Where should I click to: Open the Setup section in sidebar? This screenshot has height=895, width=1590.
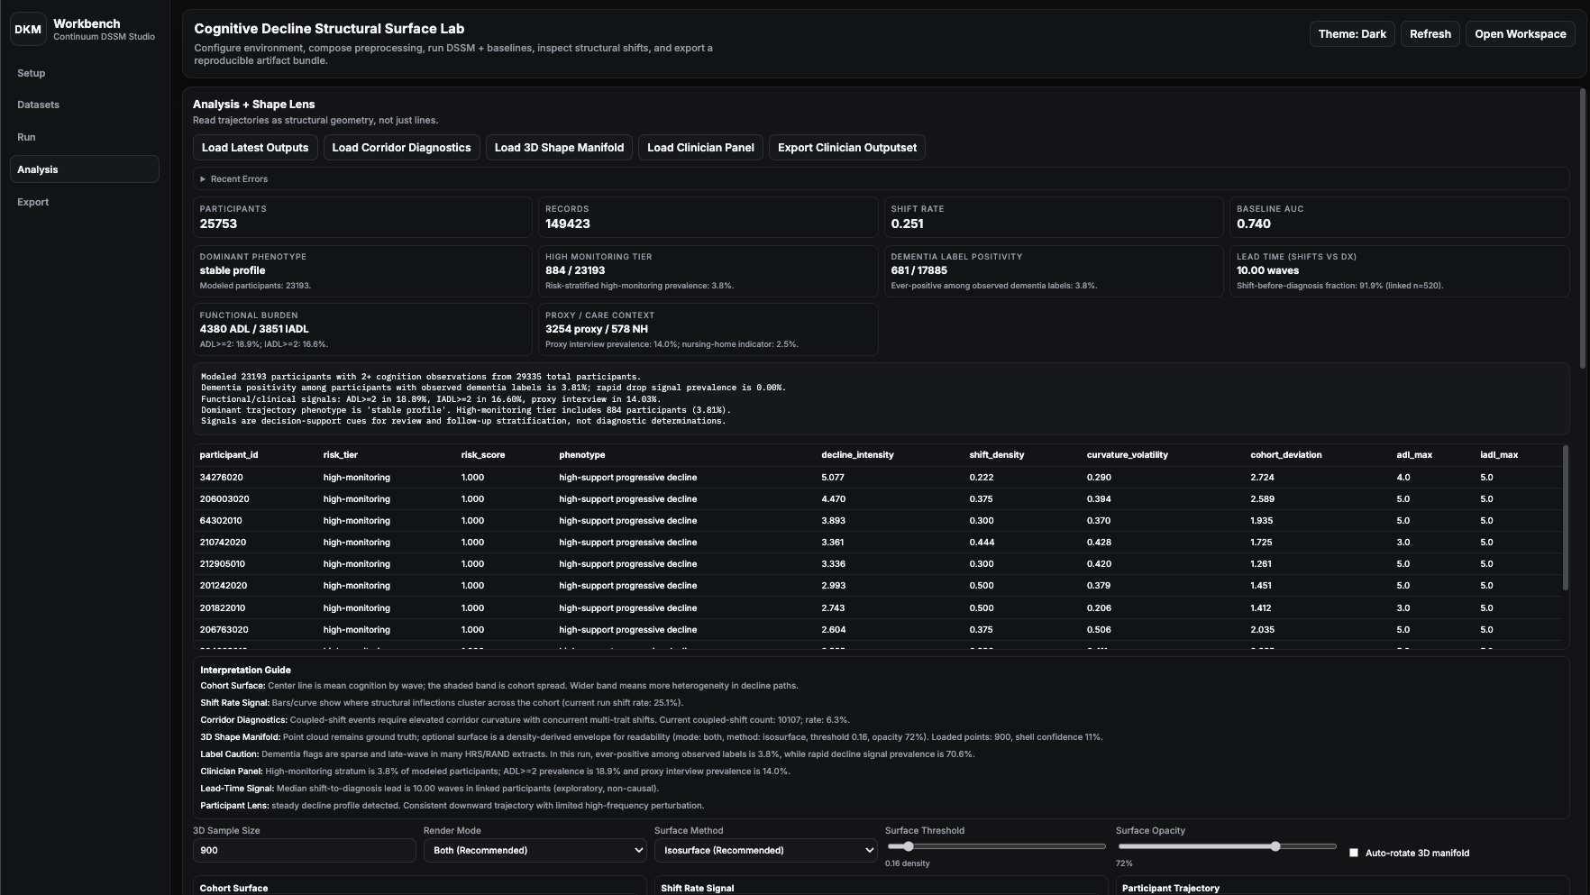click(x=32, y=73)
